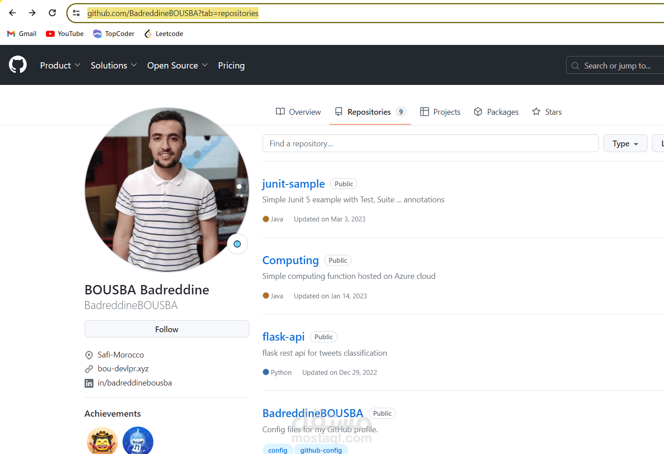
Task: Click the Java language dot under Computing
Action: pos(266,295)
